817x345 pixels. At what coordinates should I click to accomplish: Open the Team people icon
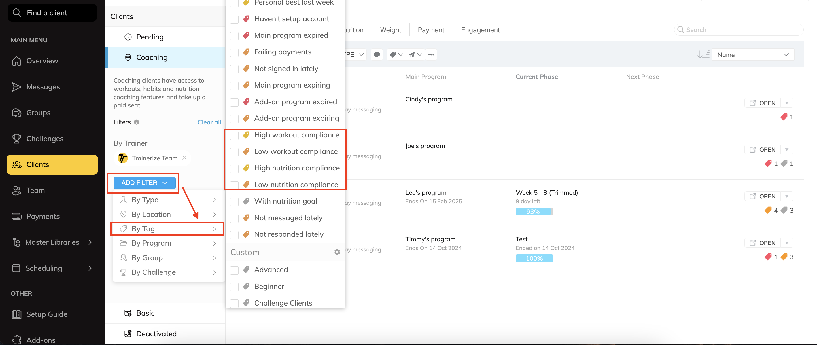16,190
